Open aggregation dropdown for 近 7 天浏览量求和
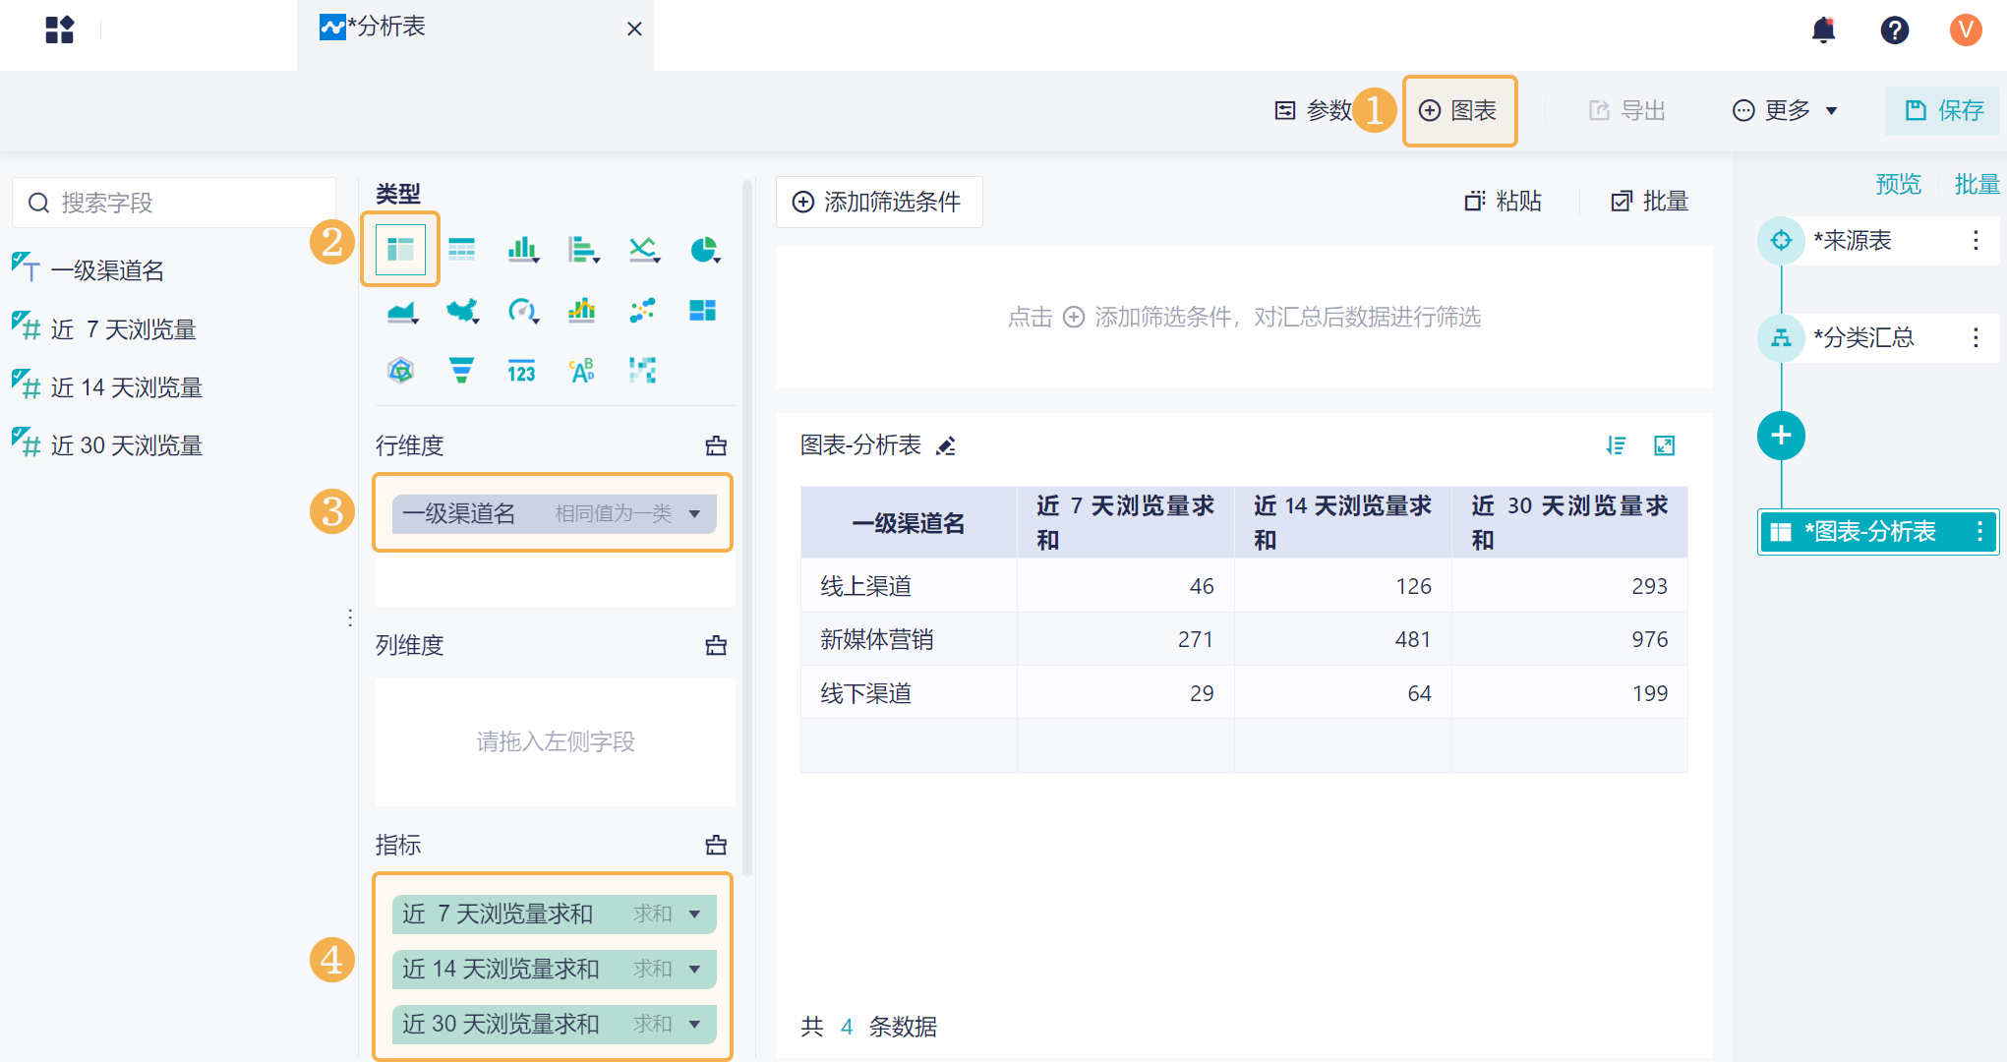The width and height of the screenshot is (2007, 1062). pos(694,914)
